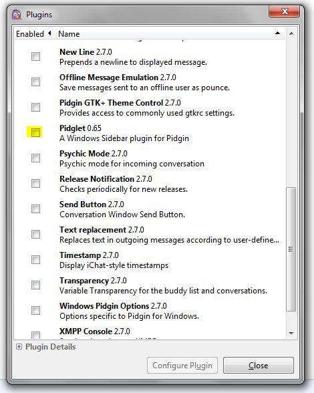The height and width of the screenshot is (393, 314).
Task: Select the New Line 2.7.0 row
Action: click(150, 57)
